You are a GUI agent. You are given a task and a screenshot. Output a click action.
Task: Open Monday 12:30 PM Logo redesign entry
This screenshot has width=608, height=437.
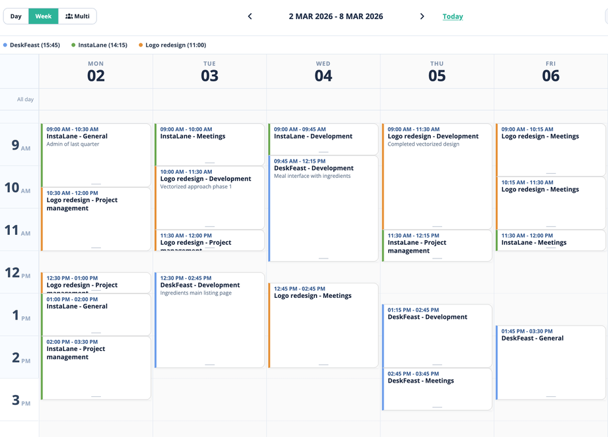click(x=96, y=283)
